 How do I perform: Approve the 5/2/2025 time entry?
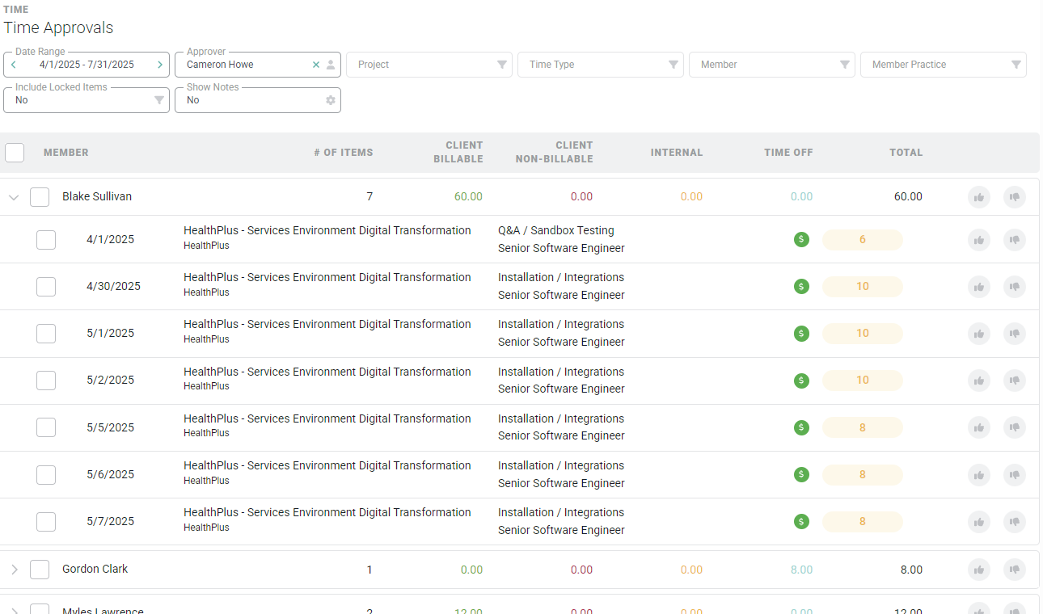(x=979, y=381)
